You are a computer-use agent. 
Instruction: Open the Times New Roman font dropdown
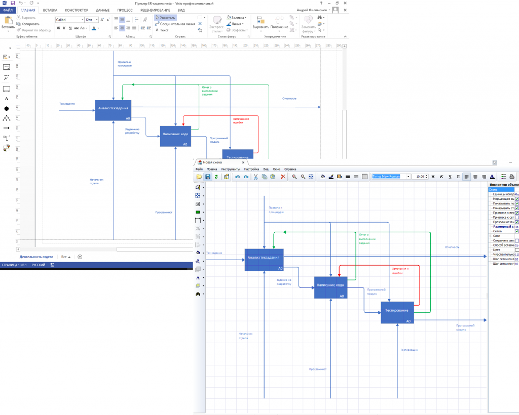[x=408, y=177]
